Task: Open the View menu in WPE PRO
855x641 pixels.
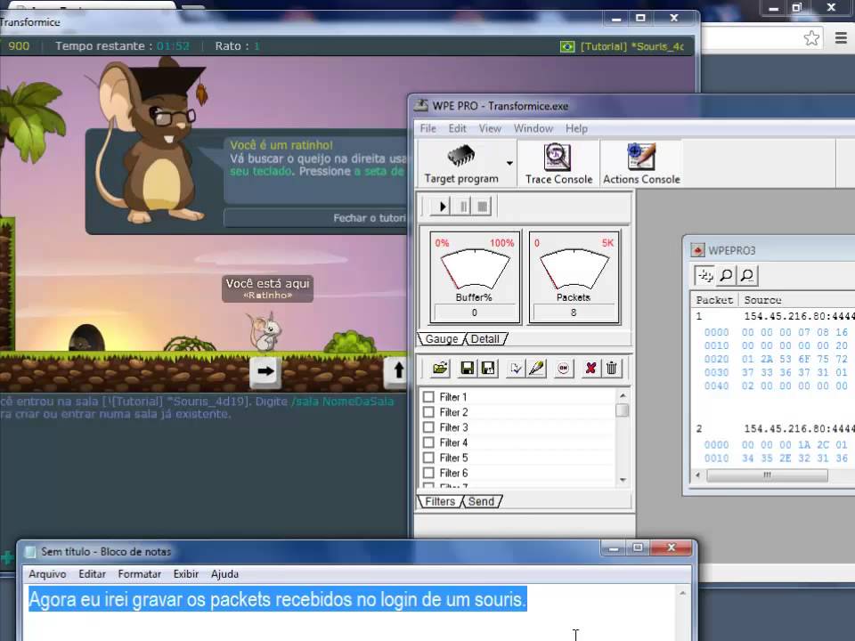Action: [x=490, y=128]
